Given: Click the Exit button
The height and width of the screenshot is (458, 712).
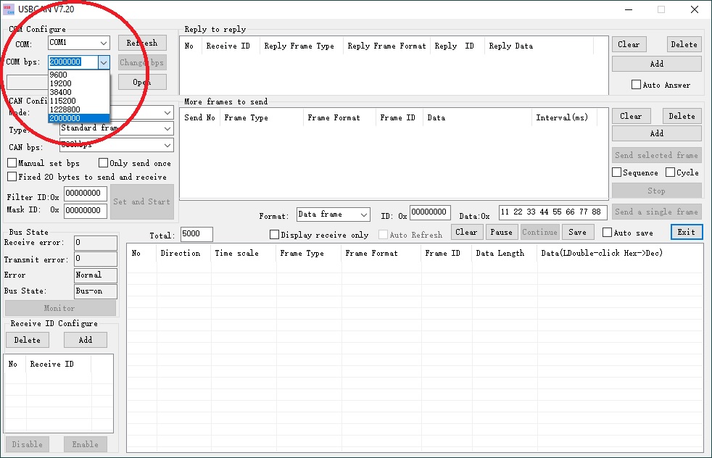Looking at the screenshot, I should 686,233.
